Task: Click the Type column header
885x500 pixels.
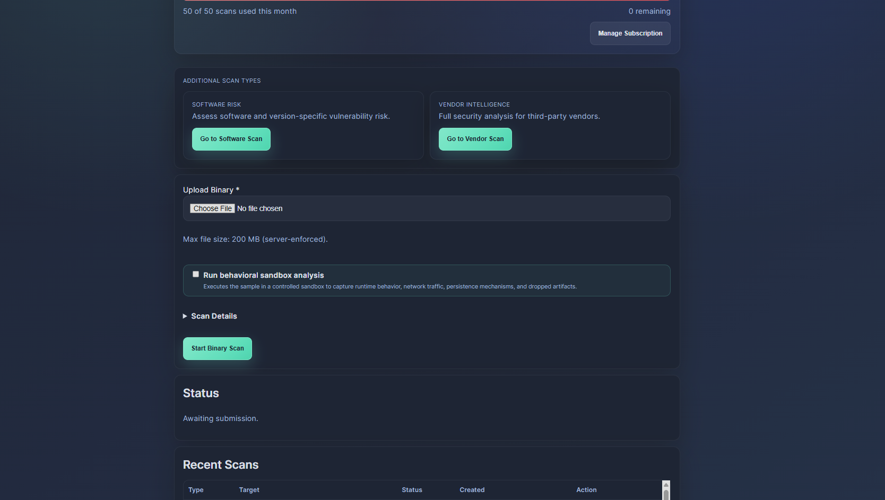Action: [196, 490]
